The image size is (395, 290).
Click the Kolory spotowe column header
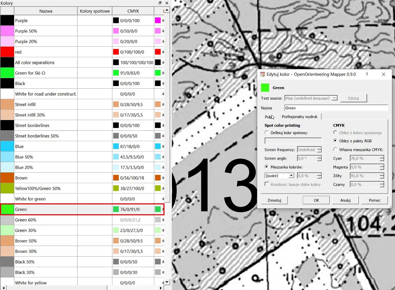pos(95,11)
